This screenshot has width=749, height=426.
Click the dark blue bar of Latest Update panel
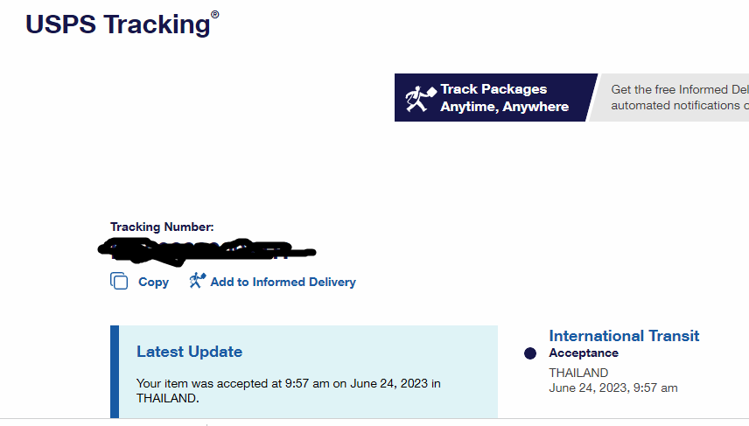click(x=115, y=372)
